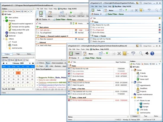Click the delete X icon in front window toolbar
Screen dimensions: 163x122
point(119,53)
